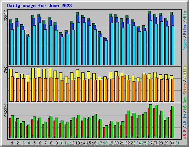Click the 790 axis value label

coord(6,70)
